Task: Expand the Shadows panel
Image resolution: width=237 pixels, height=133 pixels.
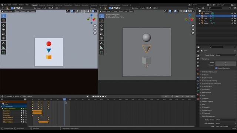Action: point(205,99)
